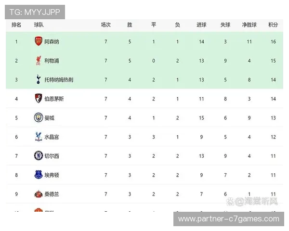This screenshot has height=231, width=289.
Task: Click the Bournemouth club crest icon
Action: coord(39,99)
